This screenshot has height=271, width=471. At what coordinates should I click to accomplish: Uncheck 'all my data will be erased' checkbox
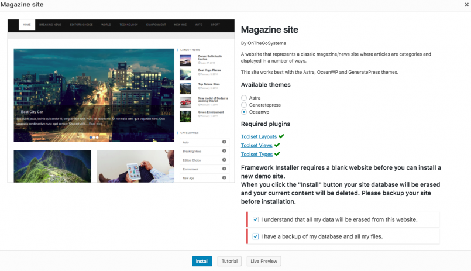coord(256,219)
